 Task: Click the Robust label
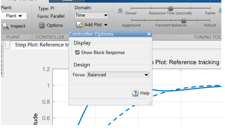pyautogui.click(x=210, y=25)
